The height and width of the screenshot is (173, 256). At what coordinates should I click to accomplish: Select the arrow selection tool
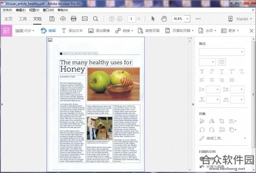153,19
